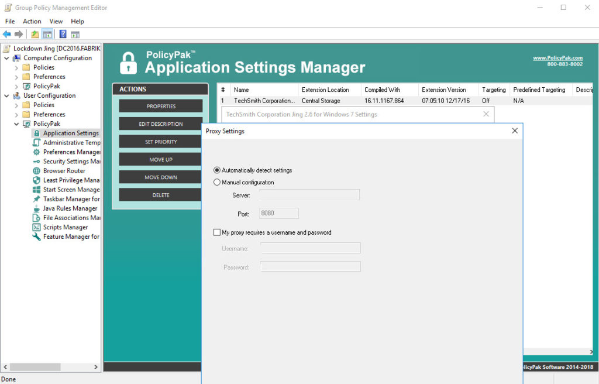Click the User Configuration node icon

coord(16,95)
